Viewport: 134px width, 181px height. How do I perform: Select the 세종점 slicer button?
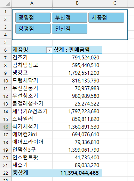(x=106, y=17)
